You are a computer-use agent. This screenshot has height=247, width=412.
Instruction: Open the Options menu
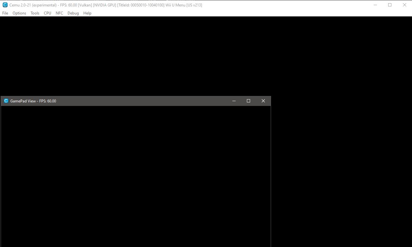point(19,13)
